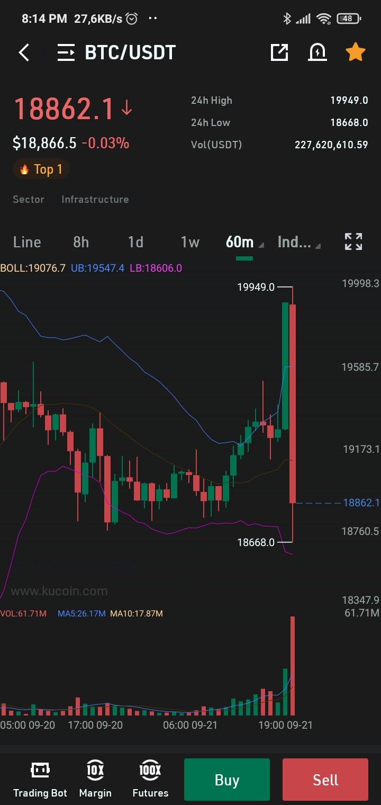Tap the green Buy button
The width and height of the screenshot is (381, 805).
point(227,780)
